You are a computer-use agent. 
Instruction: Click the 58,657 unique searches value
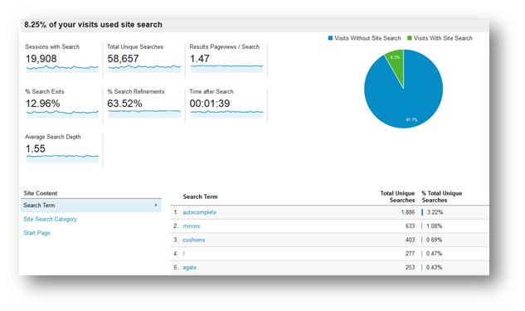click(123, 59)
